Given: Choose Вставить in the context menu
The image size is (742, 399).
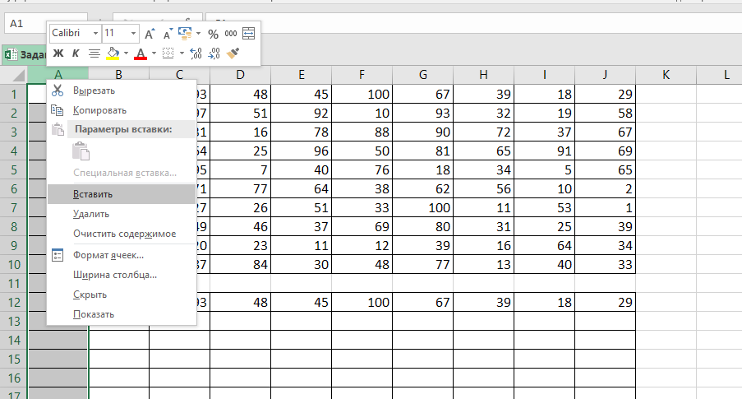Looking at the screenshot, I should [x=93, y=194].
